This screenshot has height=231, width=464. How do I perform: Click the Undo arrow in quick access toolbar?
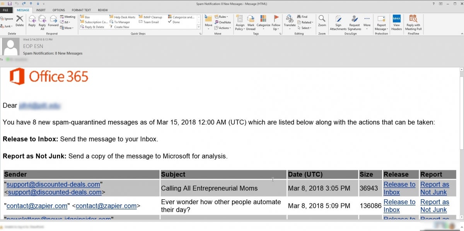16,3
